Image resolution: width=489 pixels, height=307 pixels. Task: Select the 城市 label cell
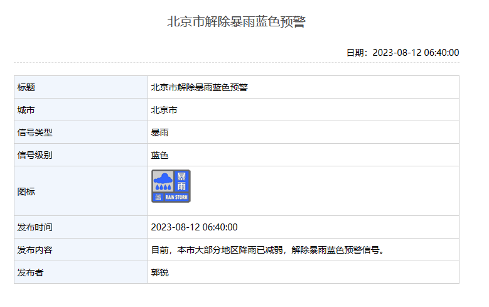click(26, 110)
